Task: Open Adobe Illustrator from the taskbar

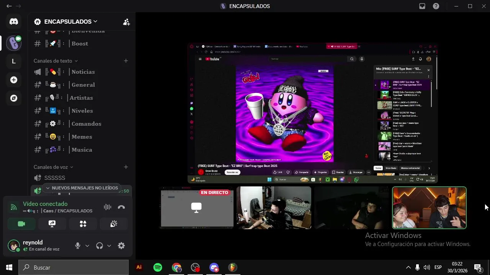Action: coord(139,267)
